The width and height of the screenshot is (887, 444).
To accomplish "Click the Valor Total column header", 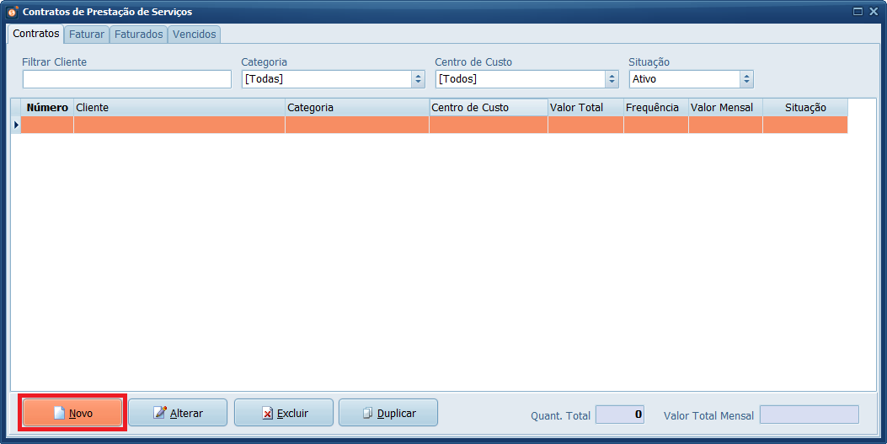I will [585, 108].
